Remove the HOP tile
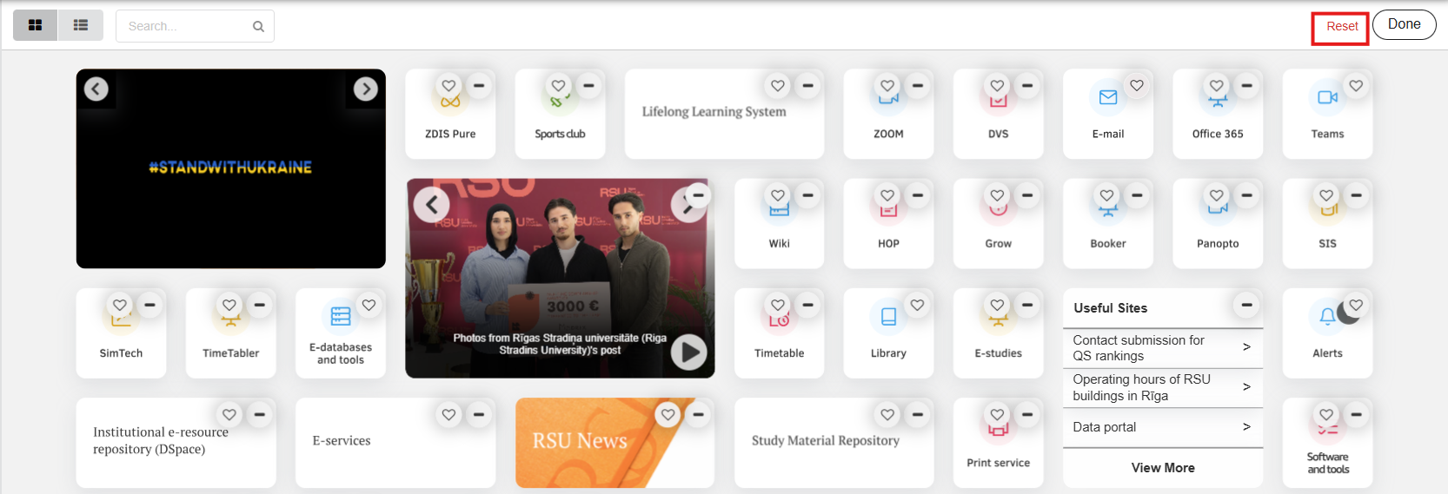The height and width of the screenshot is (494, 1448). [917, 195]
